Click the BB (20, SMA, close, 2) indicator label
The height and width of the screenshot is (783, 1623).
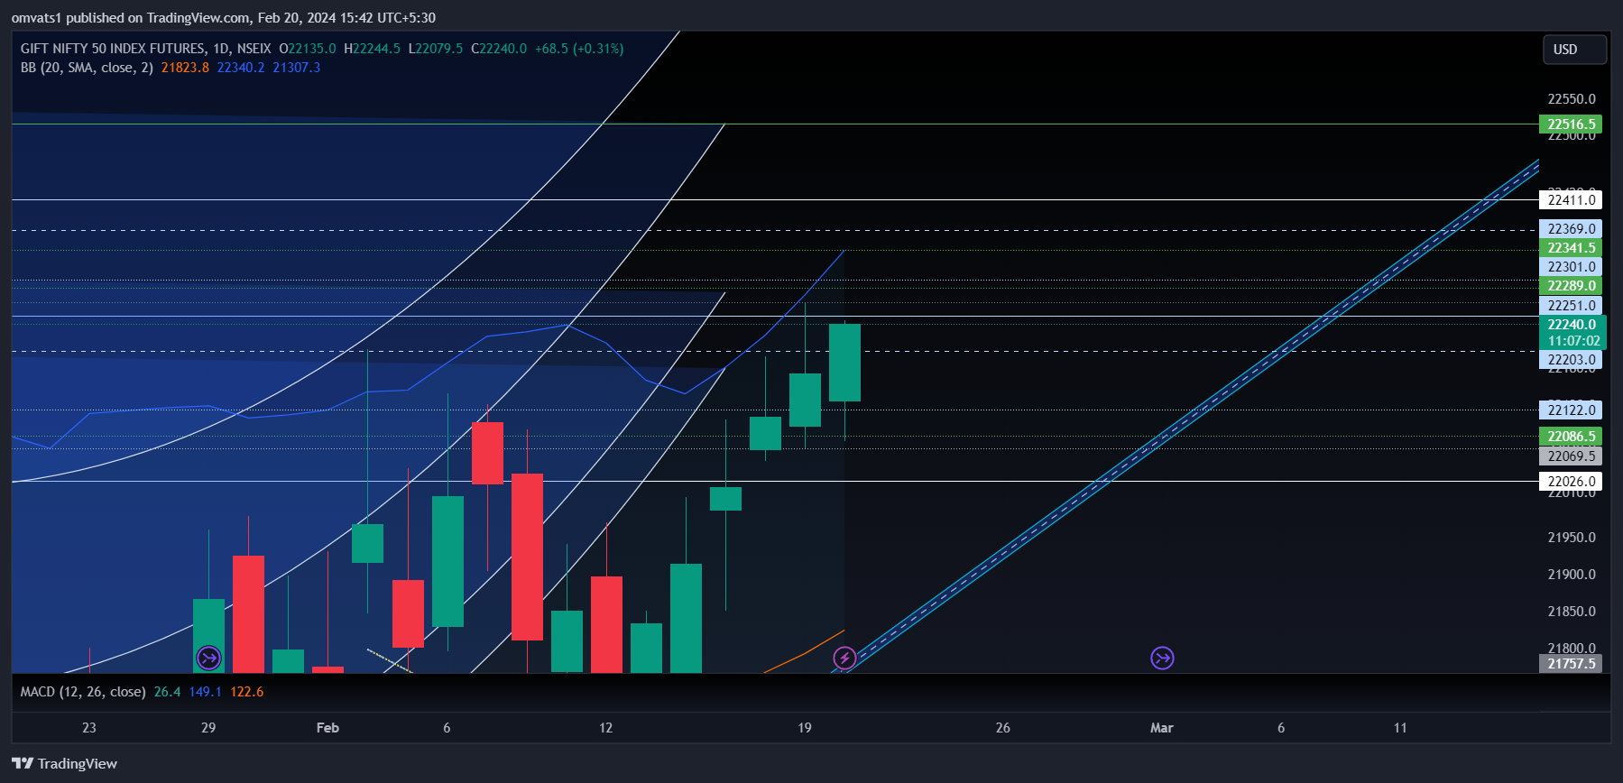[87, 68]
